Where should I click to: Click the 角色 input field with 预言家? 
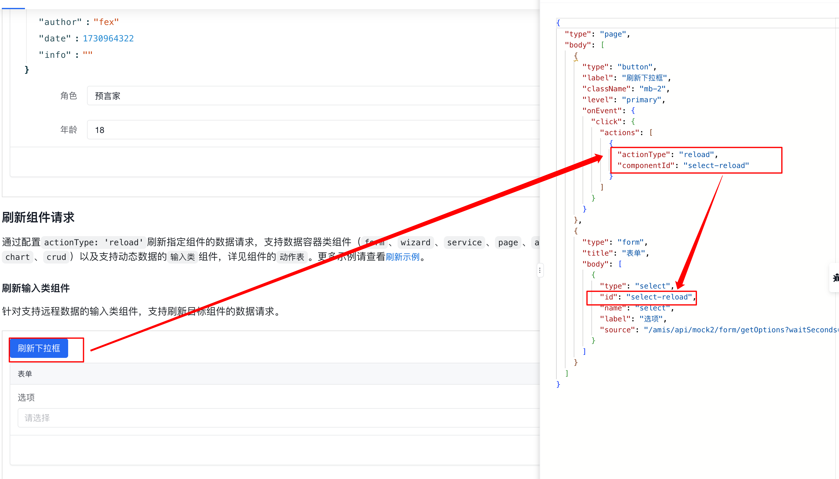coord(313,96)
